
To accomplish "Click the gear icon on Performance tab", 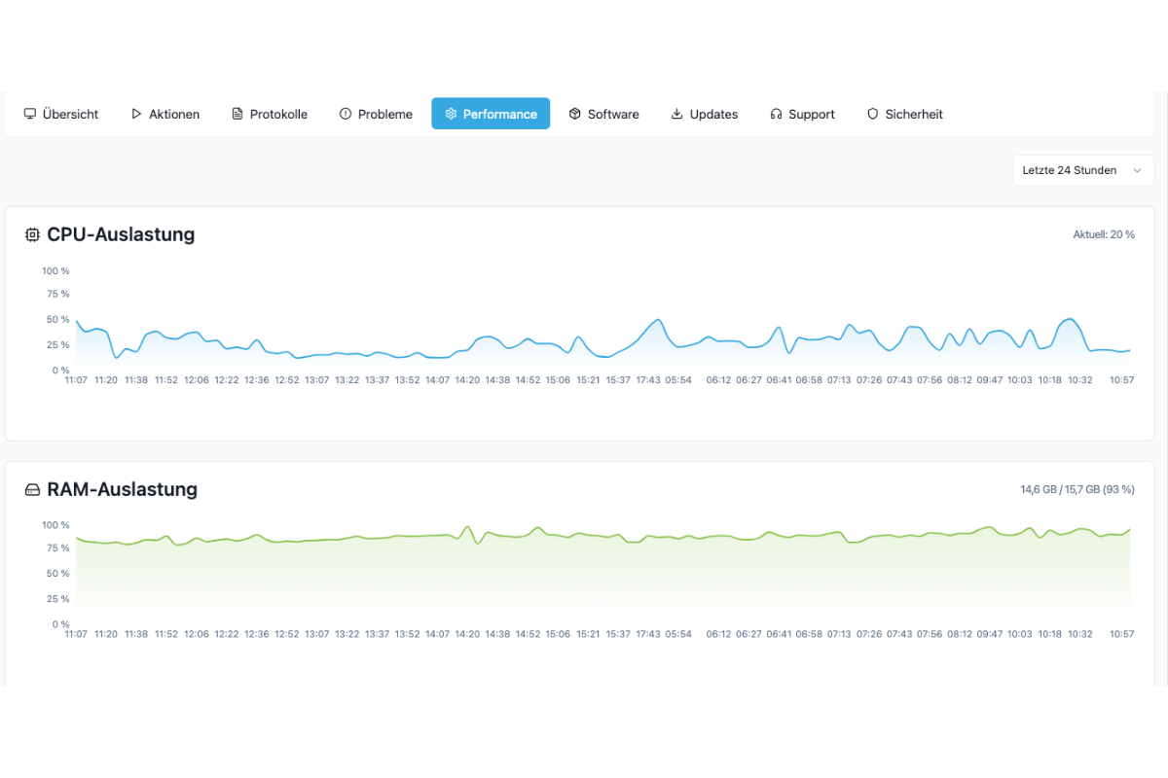I will pyautogui.click(x=451, y=114).
